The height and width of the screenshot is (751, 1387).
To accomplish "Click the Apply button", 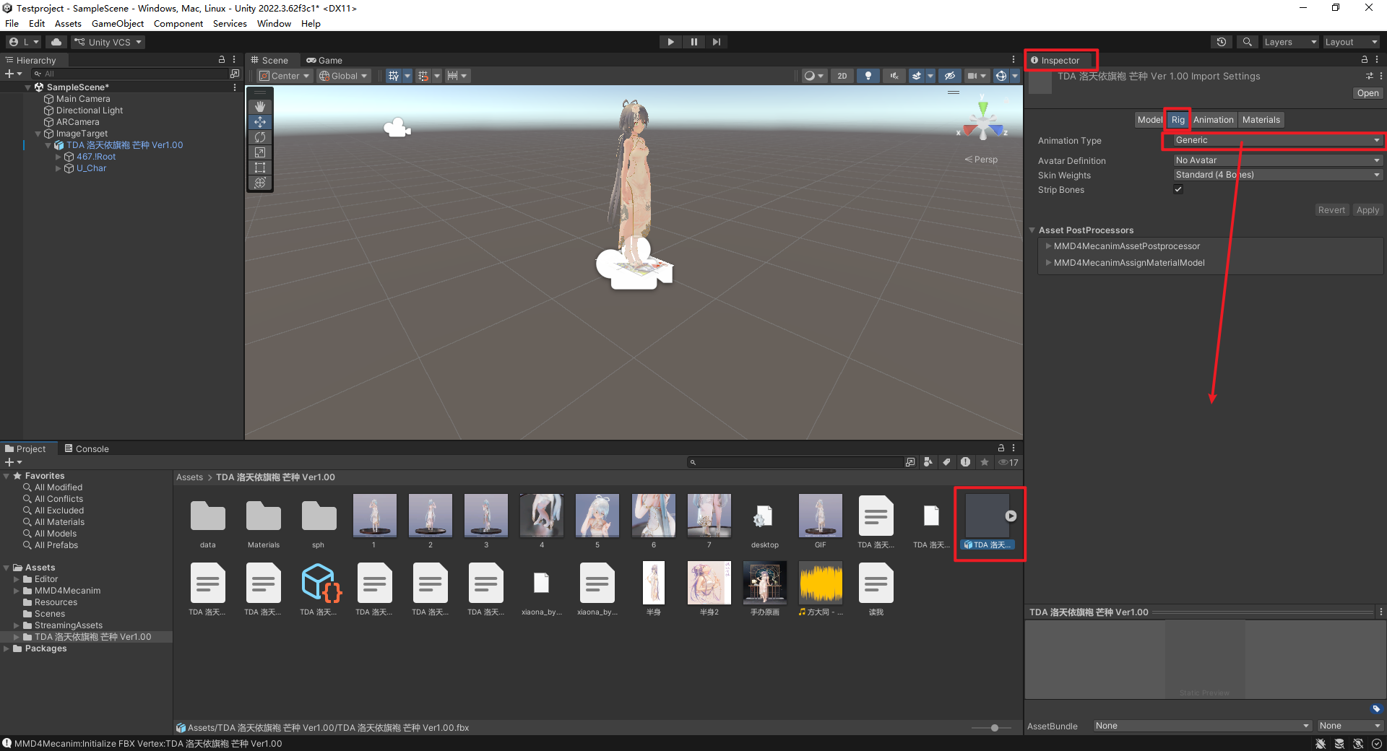I will pos(1367,210).
